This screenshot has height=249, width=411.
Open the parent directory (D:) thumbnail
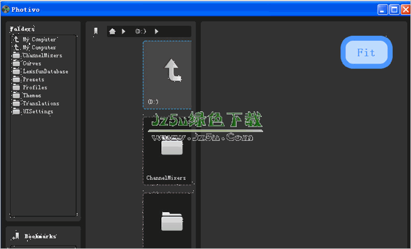point(167,75)
